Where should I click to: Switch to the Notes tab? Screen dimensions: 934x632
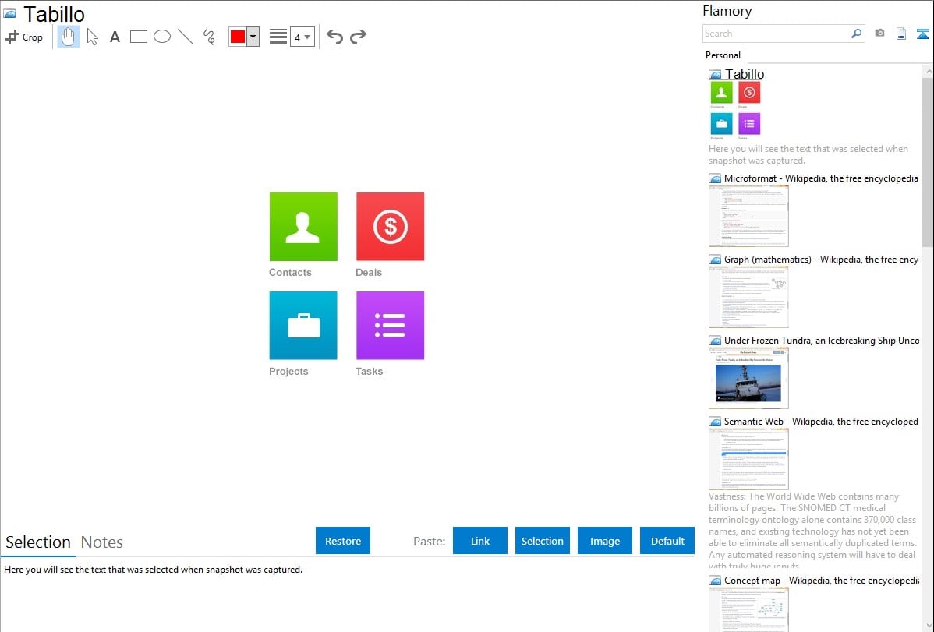tap(101, 542)
